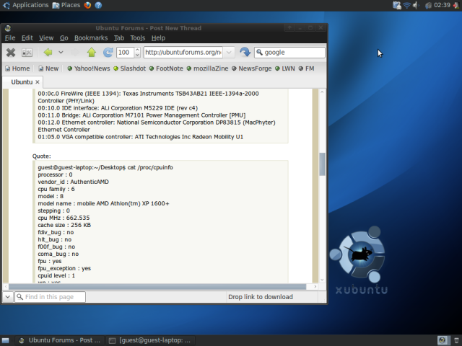The height and width of the screenshot is (346, 462).
Task: Open the Edit menu
Action: [x=27, y=38]
